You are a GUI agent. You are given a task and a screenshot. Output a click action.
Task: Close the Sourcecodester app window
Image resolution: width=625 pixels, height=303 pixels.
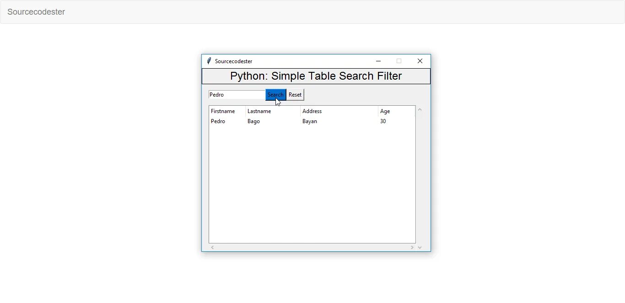[x=420, y=61]
